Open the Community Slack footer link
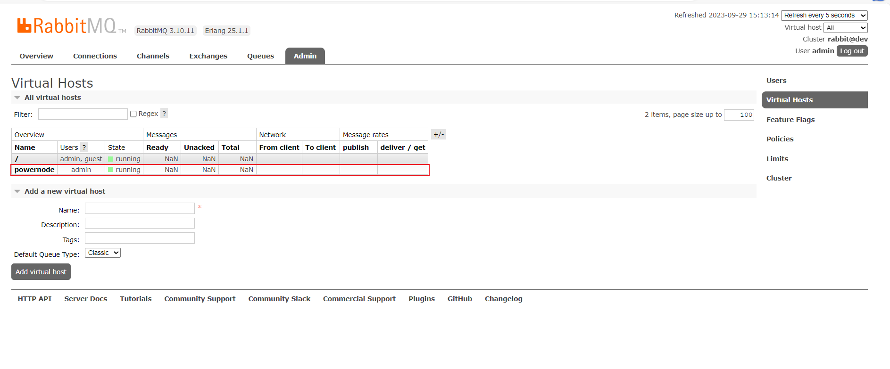Viewport: 890px width, 369px height. click(x=279, y=299)
